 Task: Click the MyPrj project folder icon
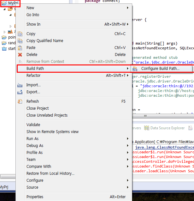[4, 3]
